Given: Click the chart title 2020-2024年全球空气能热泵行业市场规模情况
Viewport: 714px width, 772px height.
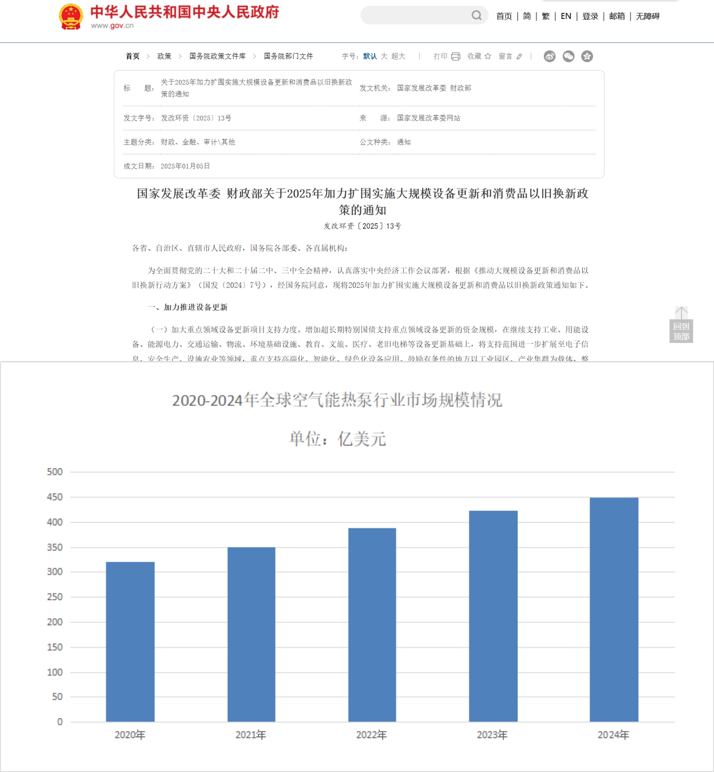Looking at the screenshot, I should coord(337,400).
